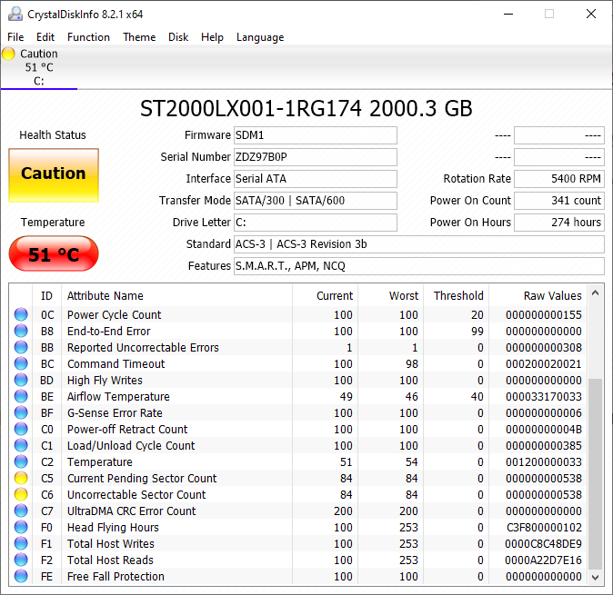Click the Standard field ACS-3 Revision 3b
Image resolution: width=613 pixels, height=595 pixels.
click(419, 244)
